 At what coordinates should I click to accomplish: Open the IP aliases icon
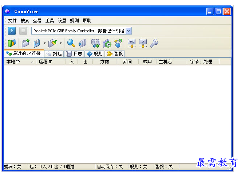[143, 43]
